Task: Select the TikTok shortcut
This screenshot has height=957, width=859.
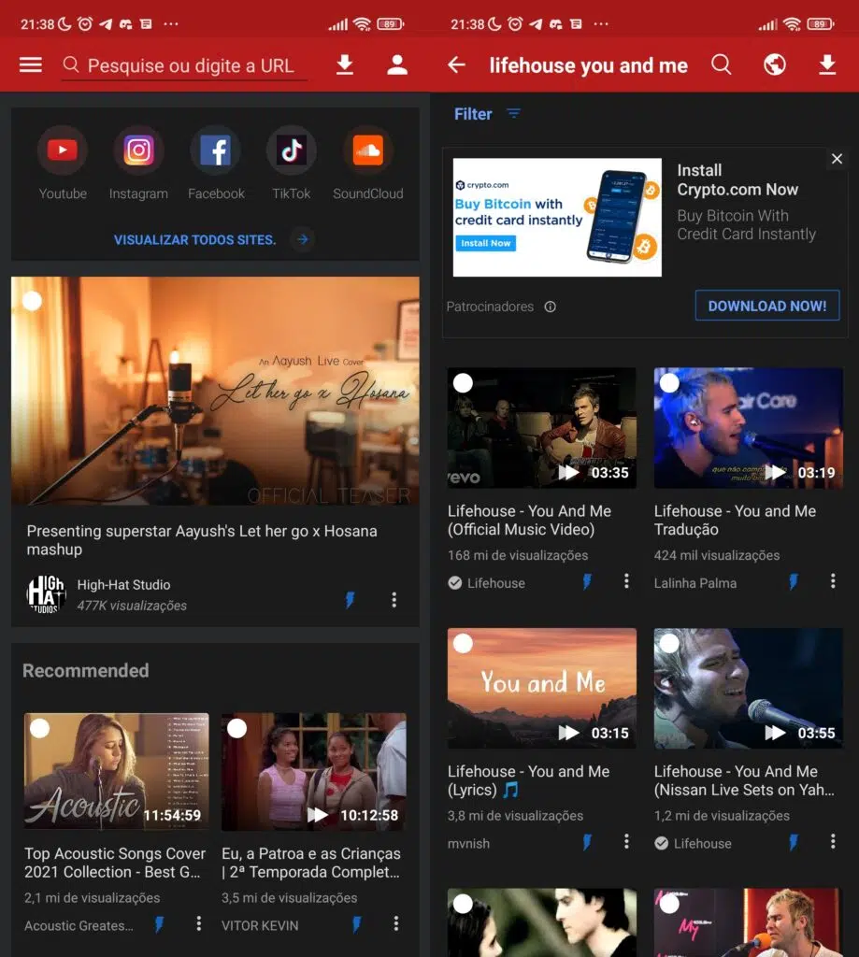Action: pyautogui.click(x=291, y=150)
